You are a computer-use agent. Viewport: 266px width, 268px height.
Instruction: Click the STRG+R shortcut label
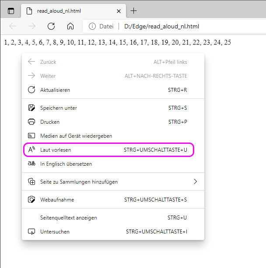point(177,90)
